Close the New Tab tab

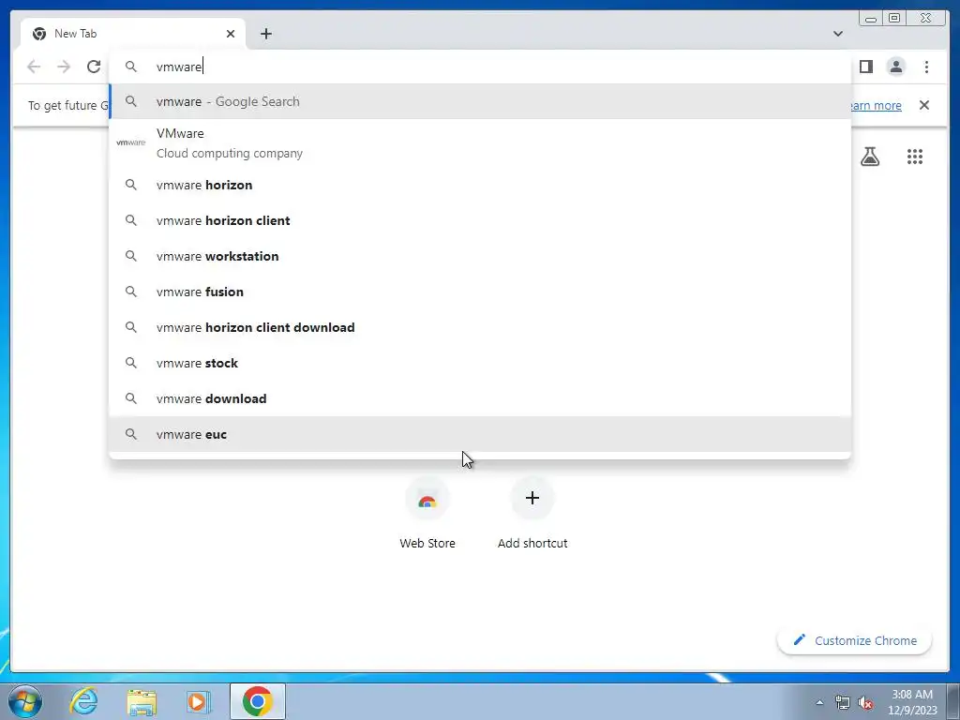[x=231, y=34]
